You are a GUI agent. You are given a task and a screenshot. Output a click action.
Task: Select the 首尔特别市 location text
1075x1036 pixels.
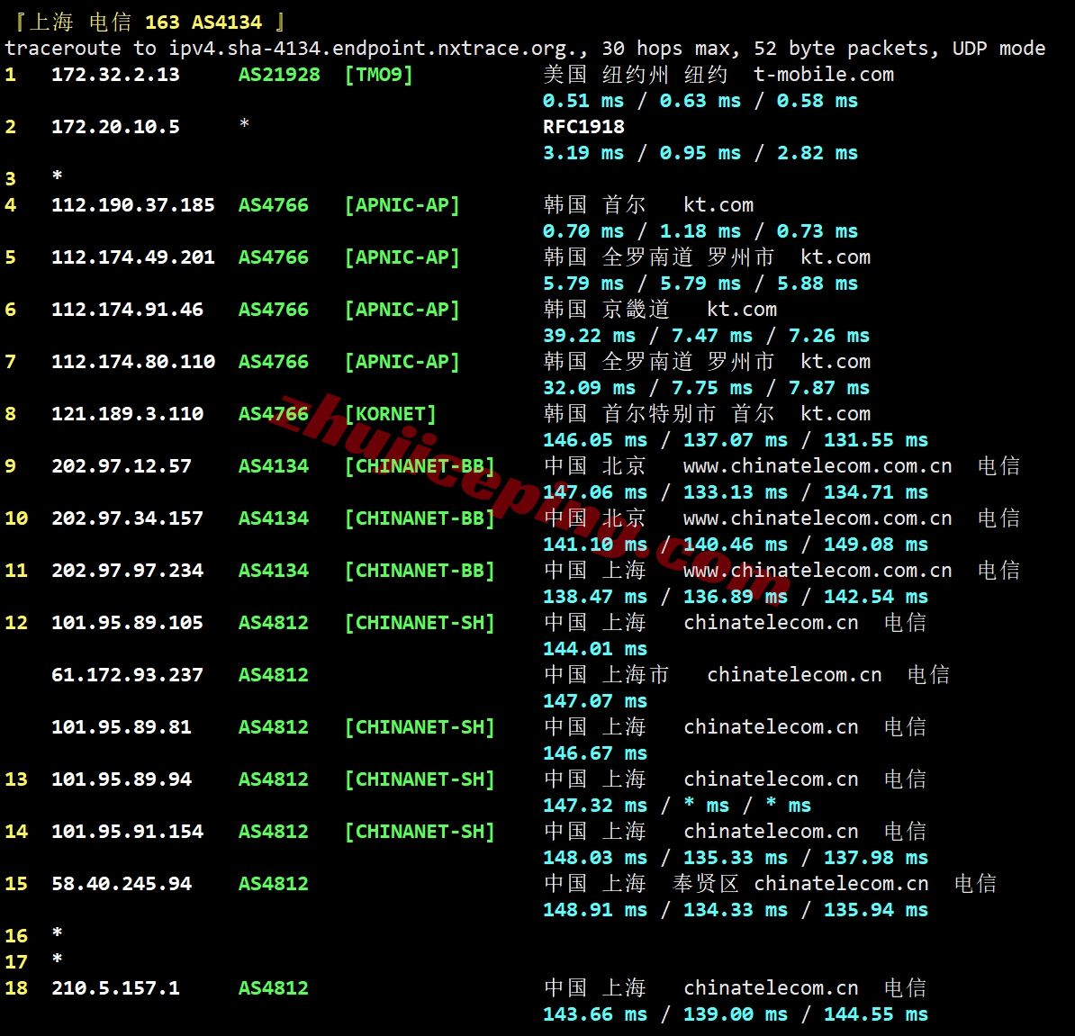pyautogui.click(x=659, y=414)
